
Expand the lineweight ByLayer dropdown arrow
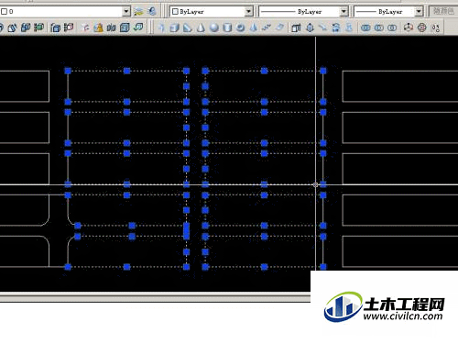click(419, 12)
